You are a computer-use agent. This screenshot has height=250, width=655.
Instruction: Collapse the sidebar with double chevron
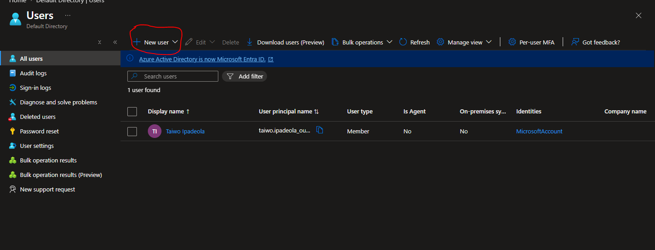(115, 42)
